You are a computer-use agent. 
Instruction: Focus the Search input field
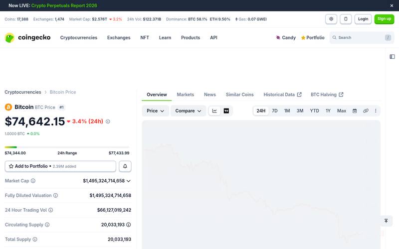pyautogui.click(x=362, y=38)
